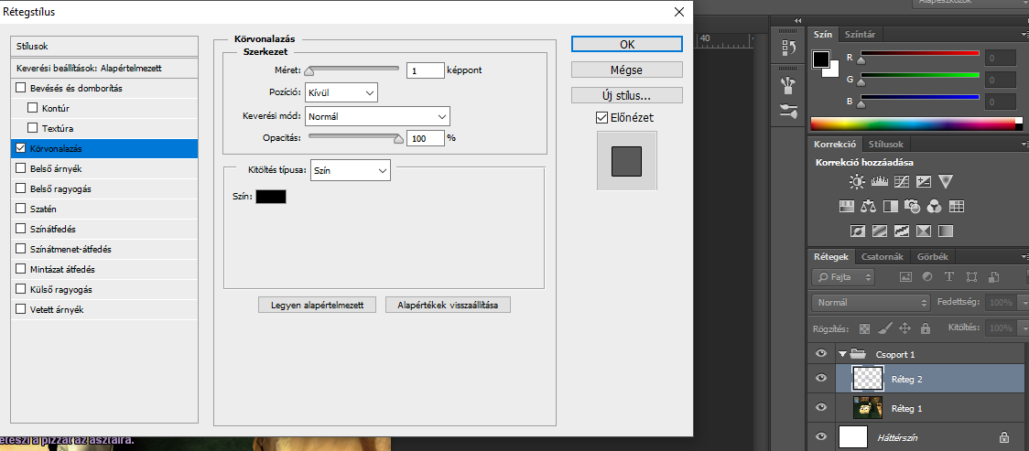
Task: Click the type layer filter (T) icon
Action: point(948,276)
